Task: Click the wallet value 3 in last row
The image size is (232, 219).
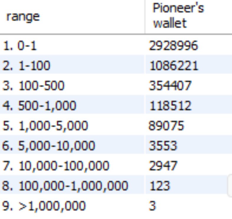Action: click(153, 206)
